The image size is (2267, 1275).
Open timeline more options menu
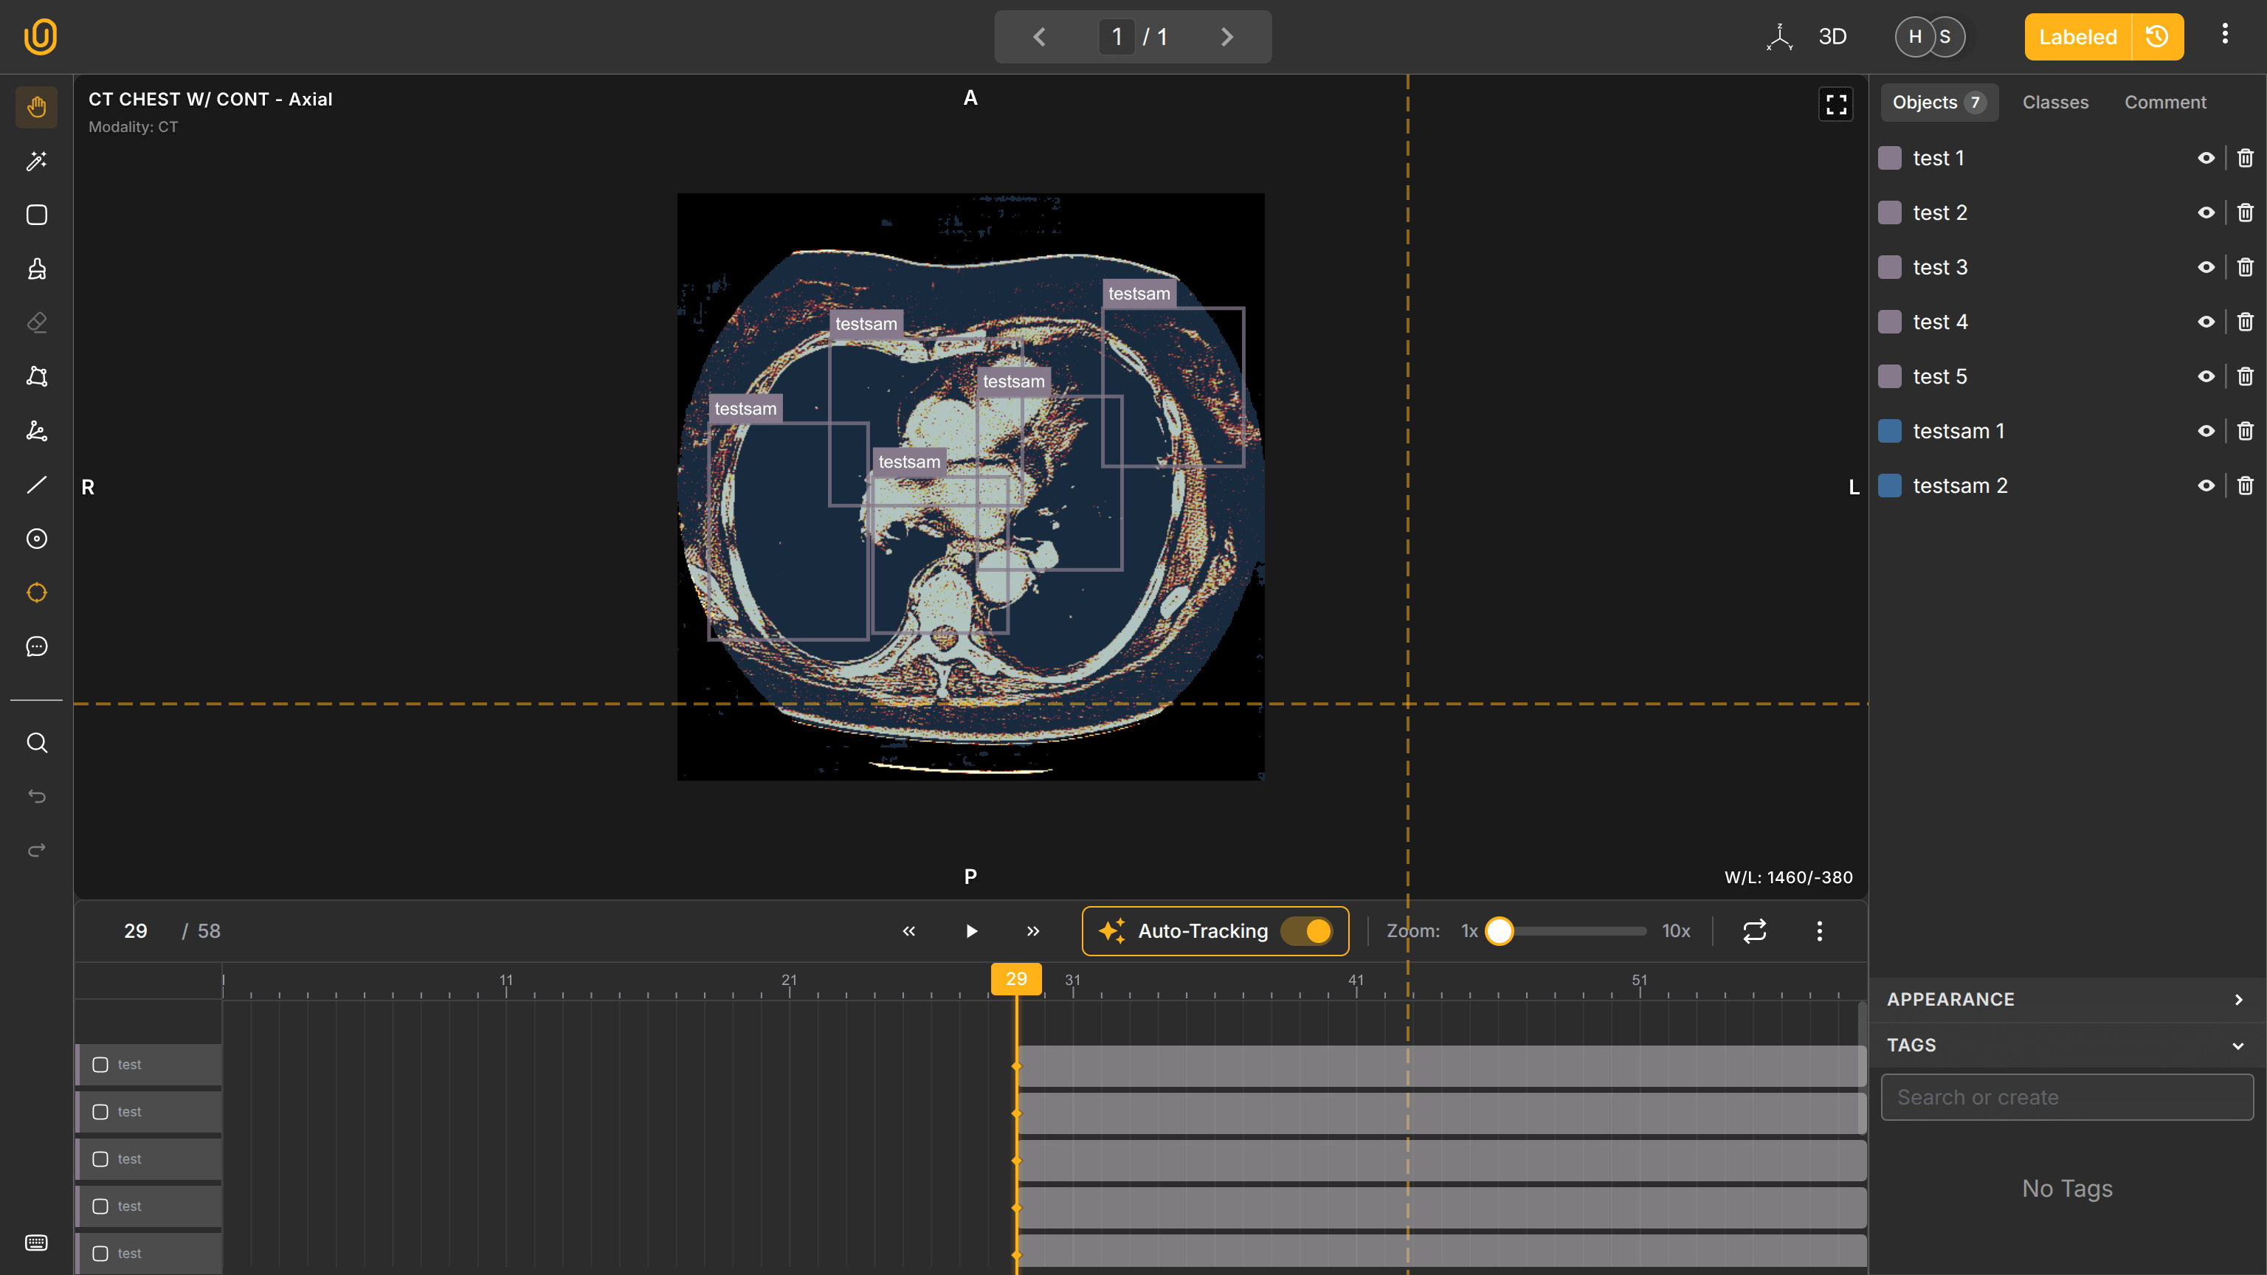click(x=1819, y=931)
